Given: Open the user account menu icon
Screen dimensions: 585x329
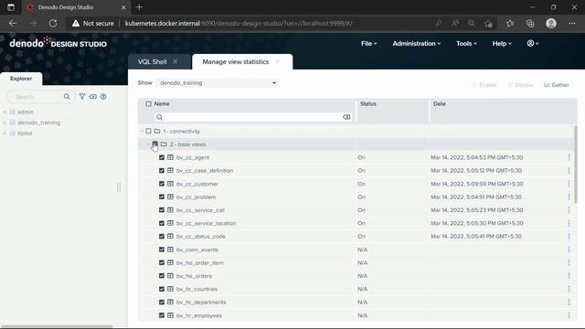Looking at the screenshot, I should pyautogui.click(x=532, y=43).
